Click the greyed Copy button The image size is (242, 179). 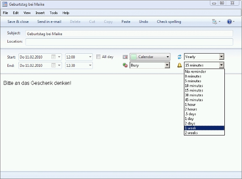tap(108, 22)
